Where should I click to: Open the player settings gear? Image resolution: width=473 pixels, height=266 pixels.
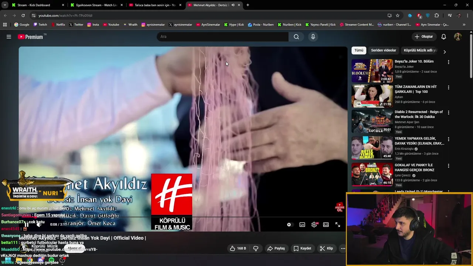point(314,225)
